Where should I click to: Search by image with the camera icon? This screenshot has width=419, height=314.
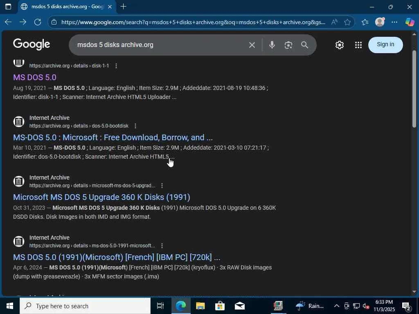(x=288, y=45)
